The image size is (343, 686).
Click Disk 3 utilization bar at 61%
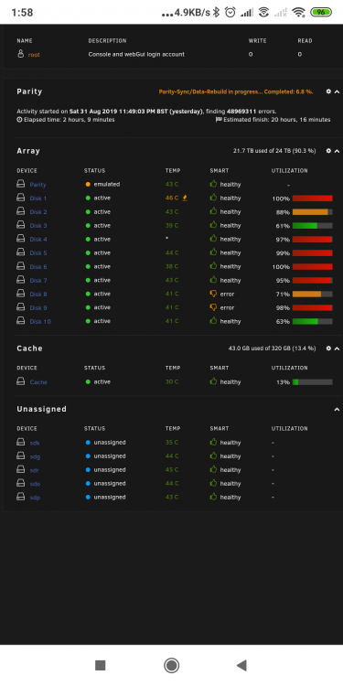[x=313, y=226]
